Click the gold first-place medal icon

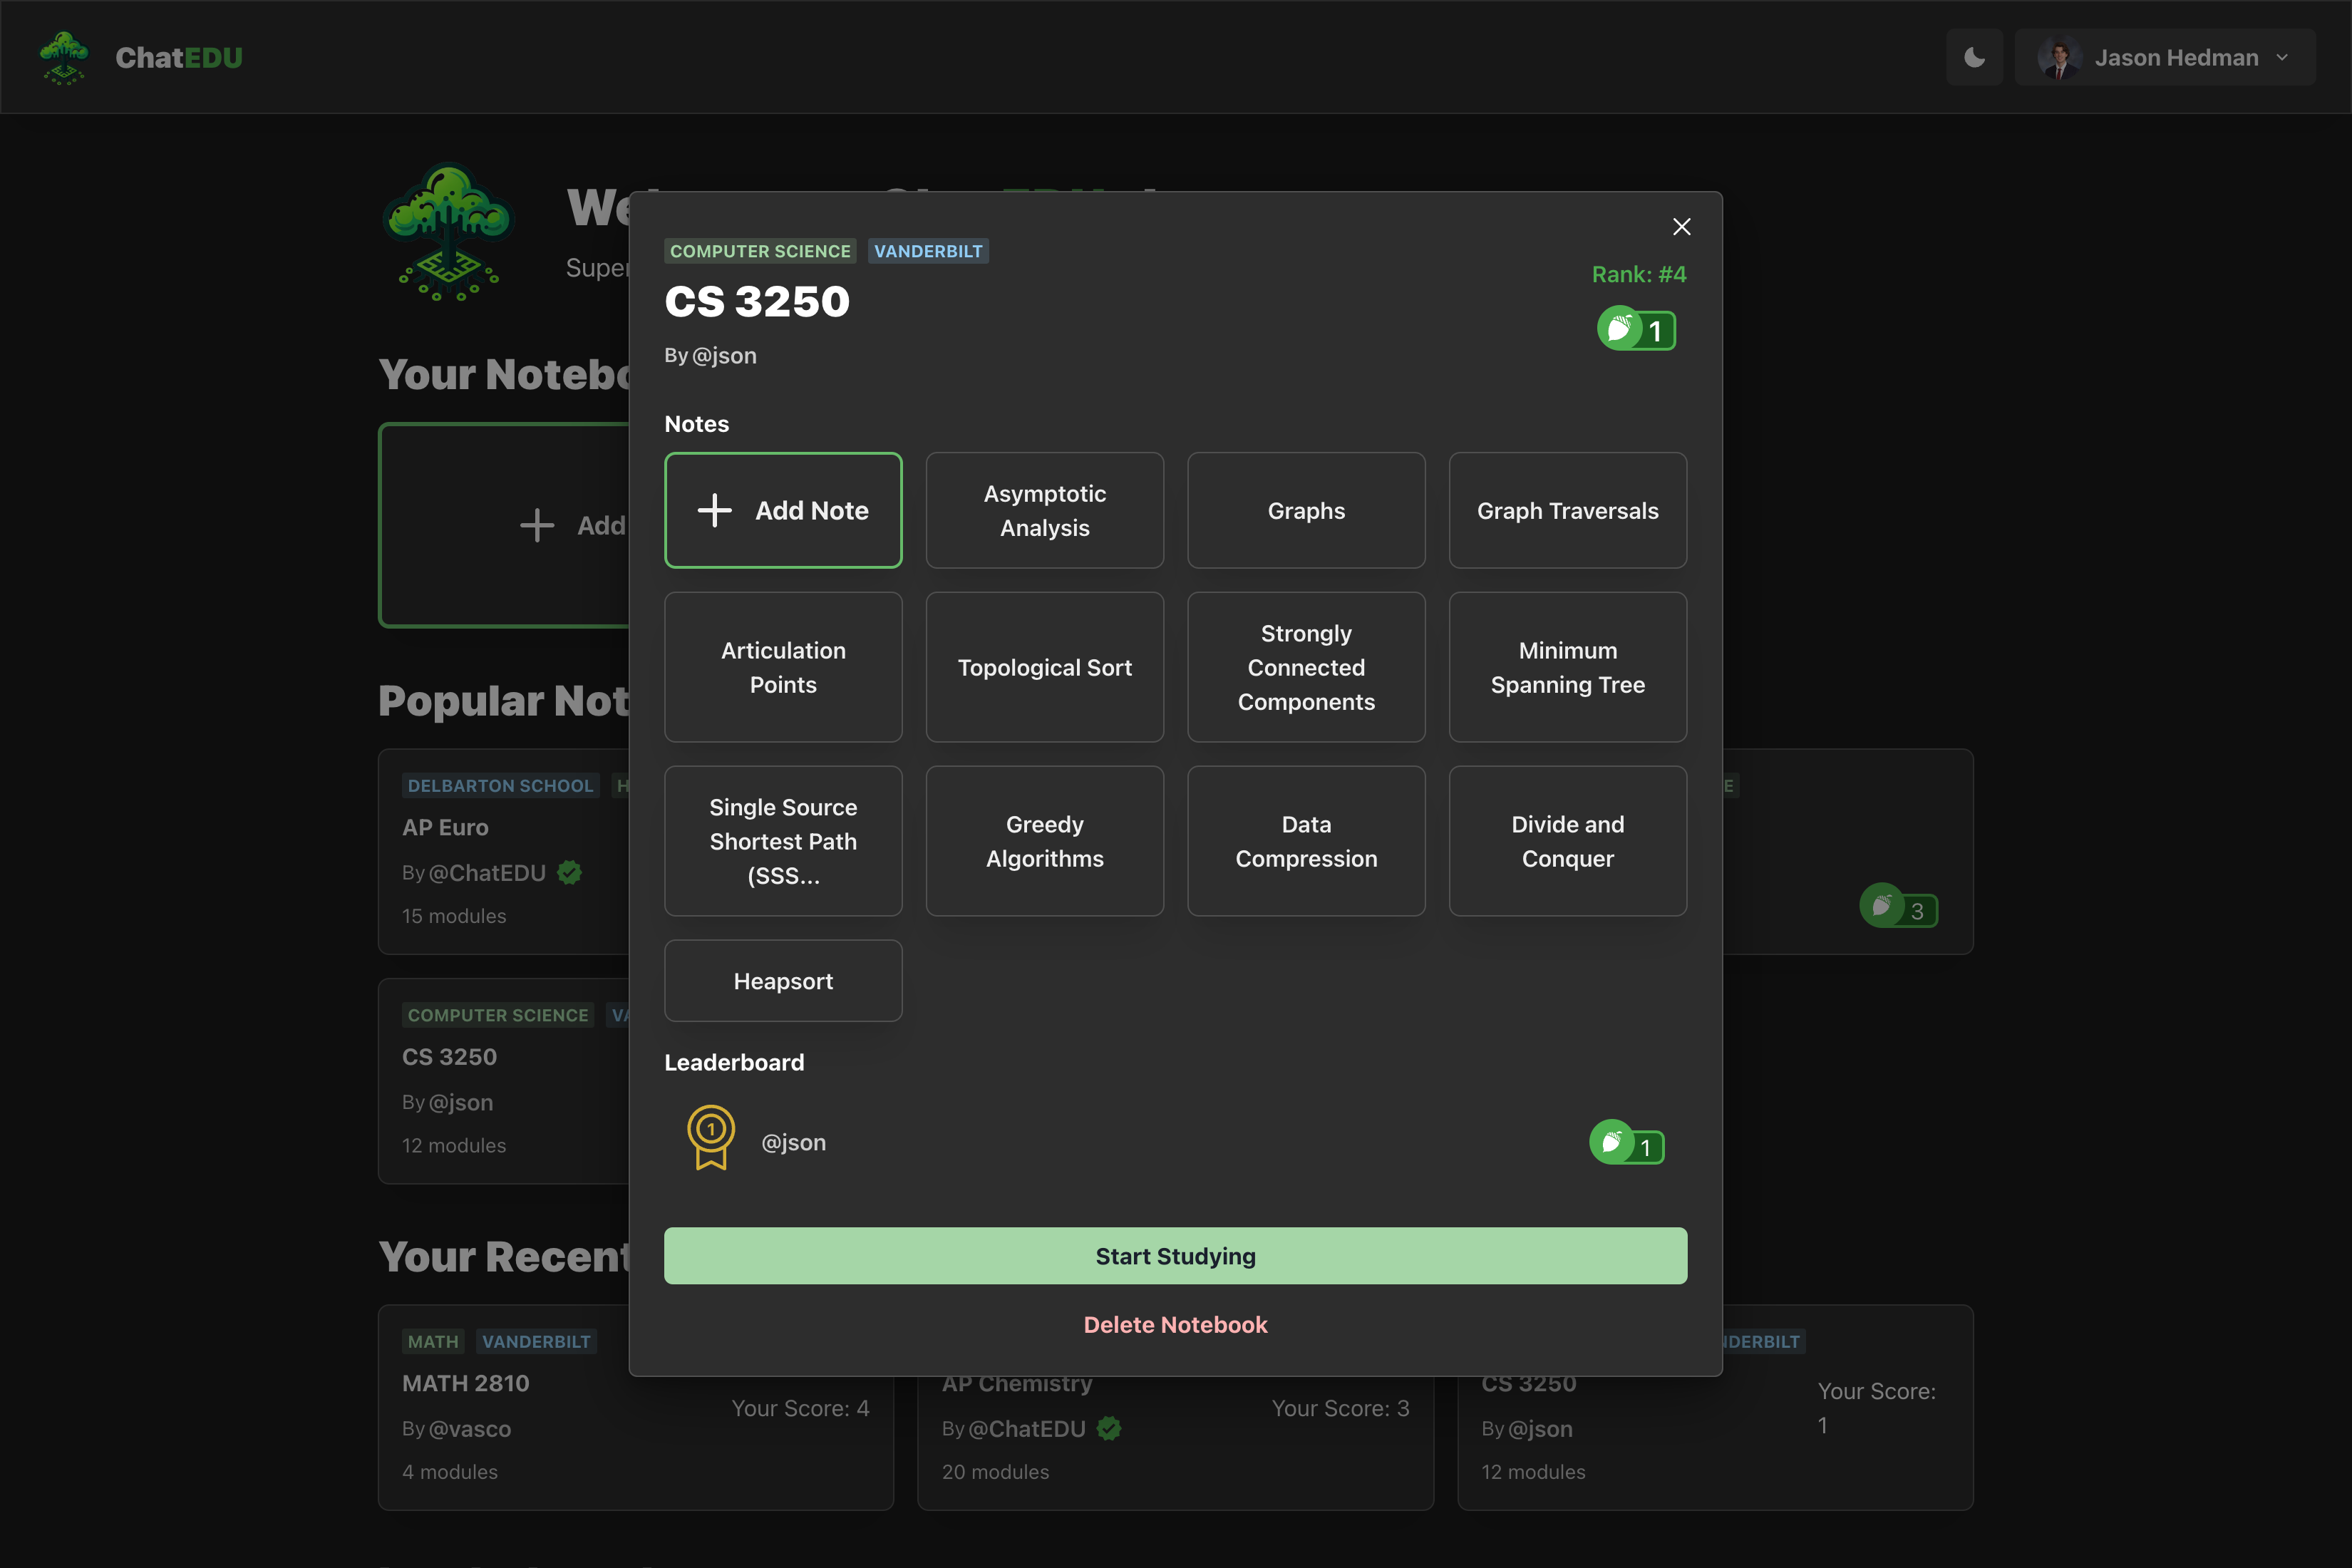(x=711, y=1137)
